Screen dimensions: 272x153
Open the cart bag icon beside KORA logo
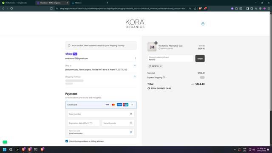(x=203, y=24)
